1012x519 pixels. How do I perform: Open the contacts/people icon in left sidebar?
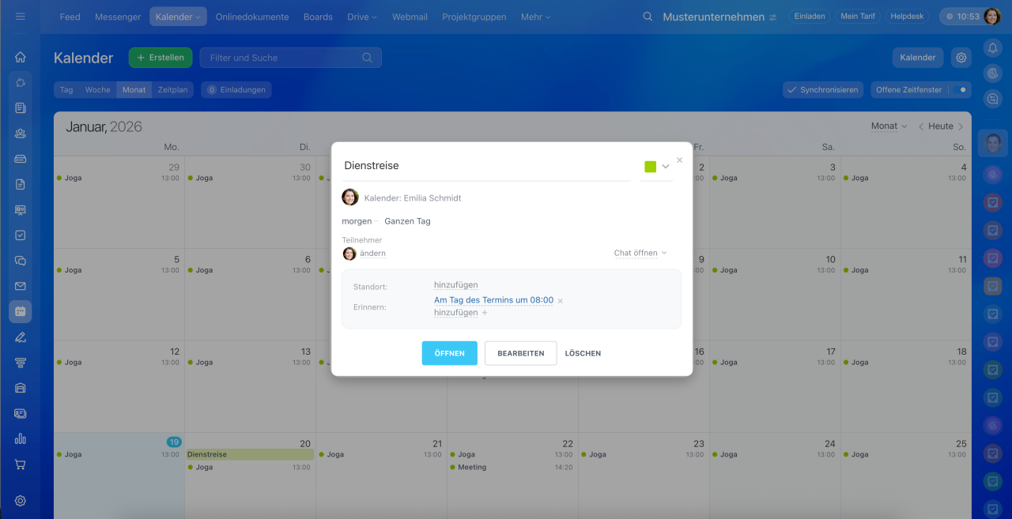coord(21,134)
